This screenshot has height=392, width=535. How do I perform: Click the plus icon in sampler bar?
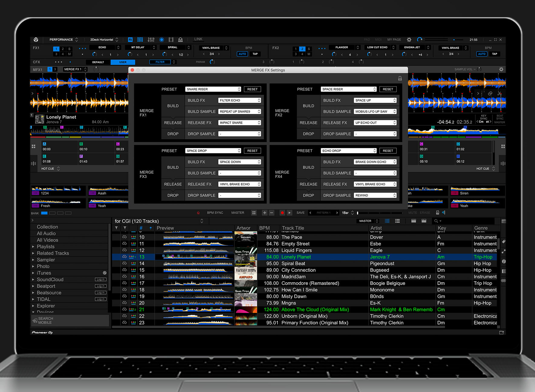click(x=264, y=213)
